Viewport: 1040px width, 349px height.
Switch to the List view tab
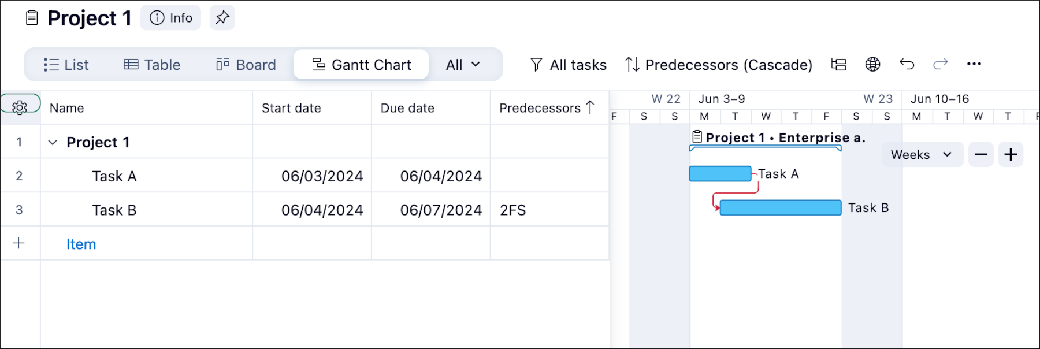pos(66,65)
